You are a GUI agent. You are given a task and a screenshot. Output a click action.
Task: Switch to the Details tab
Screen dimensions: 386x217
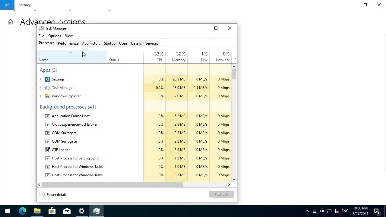[136, 43]
